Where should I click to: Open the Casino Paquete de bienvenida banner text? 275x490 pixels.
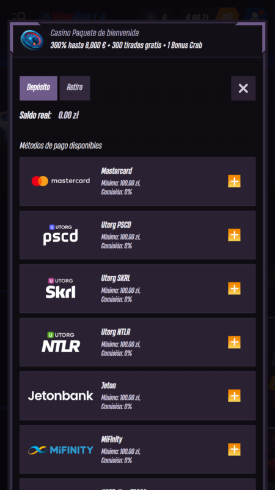127,39
